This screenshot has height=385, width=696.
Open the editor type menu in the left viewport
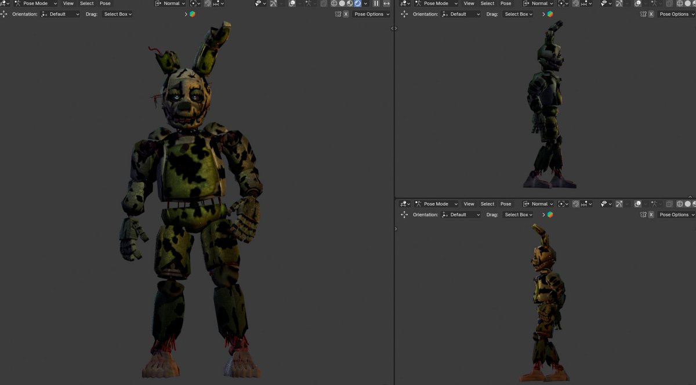5,3
